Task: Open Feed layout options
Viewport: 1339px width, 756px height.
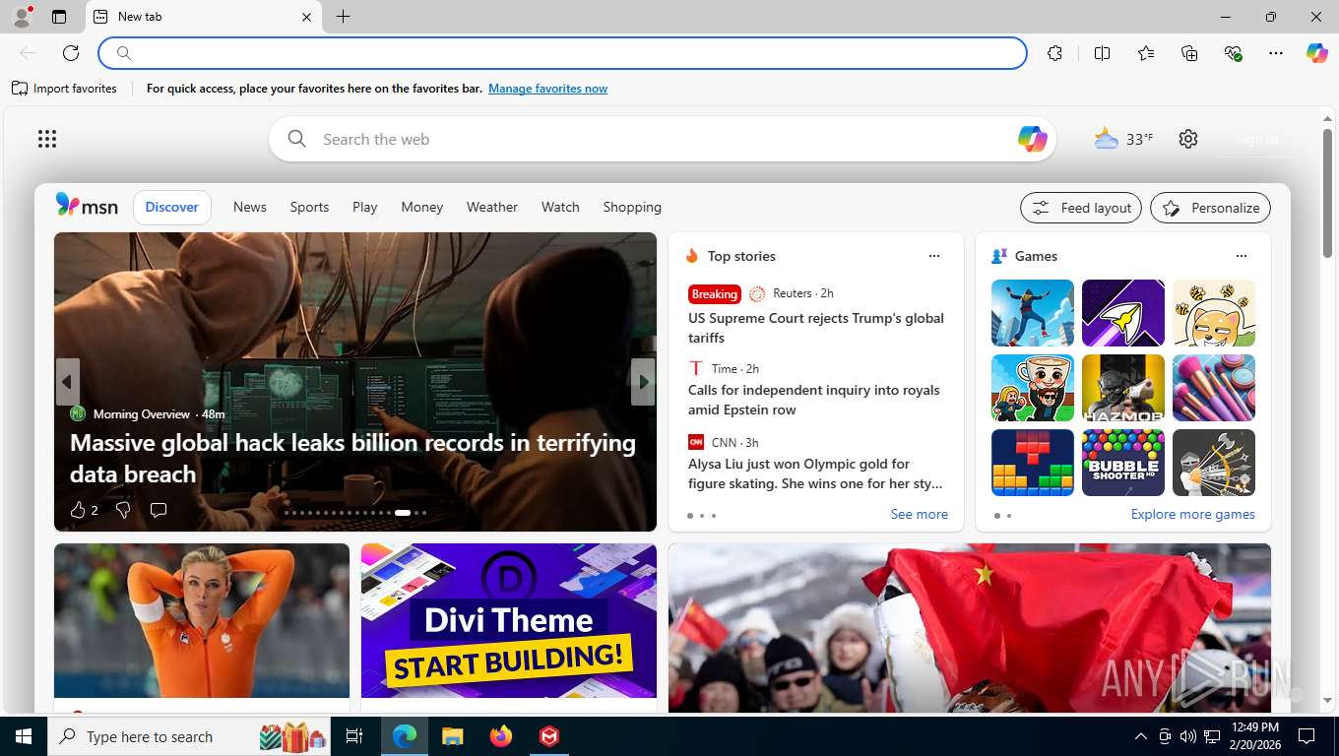Action: click(1081, 208)
